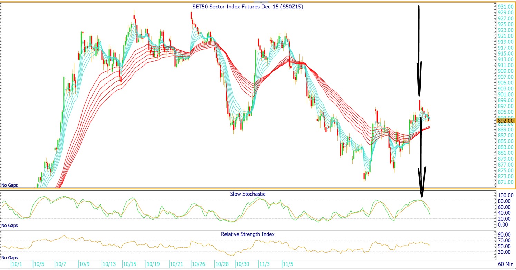
Task: Click the 10/15 date label
Action: [x=130, y=264]
